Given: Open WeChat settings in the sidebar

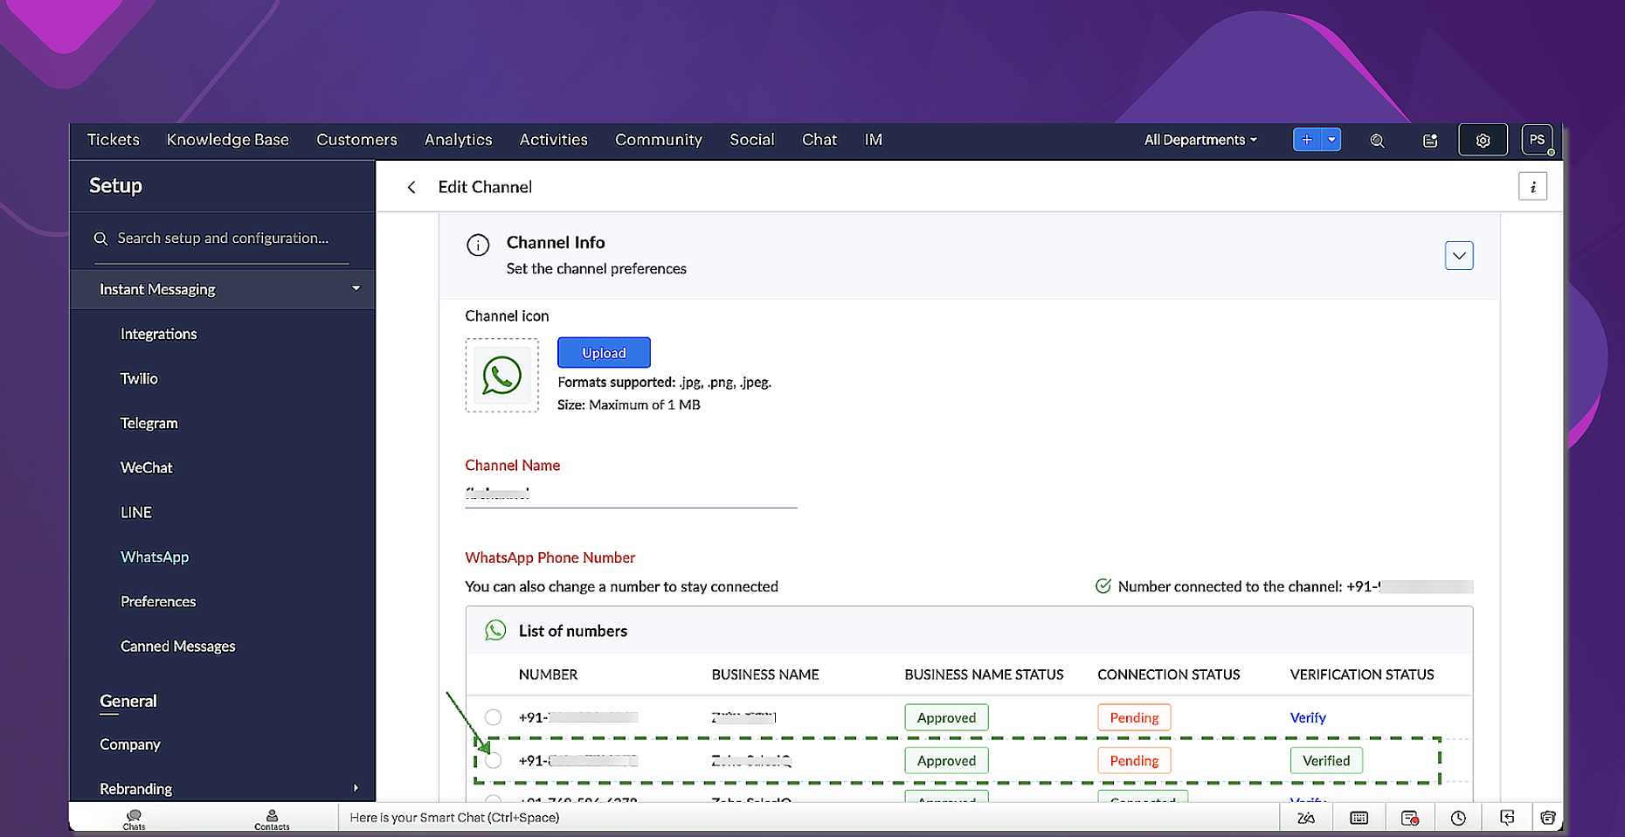Looking at the screenshot, I should click(147, 467).
